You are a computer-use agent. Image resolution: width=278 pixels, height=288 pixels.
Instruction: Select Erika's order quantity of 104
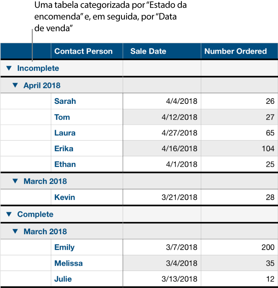coord(239,148)
